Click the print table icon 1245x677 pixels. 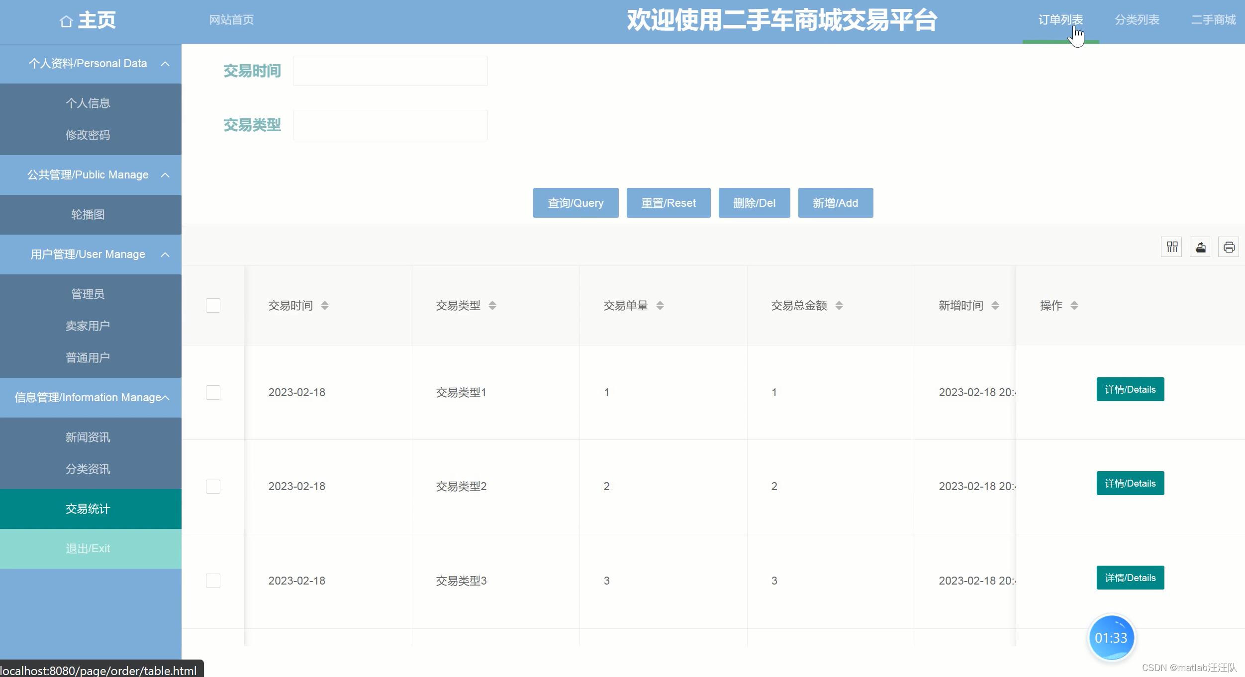coord(1229,247)
